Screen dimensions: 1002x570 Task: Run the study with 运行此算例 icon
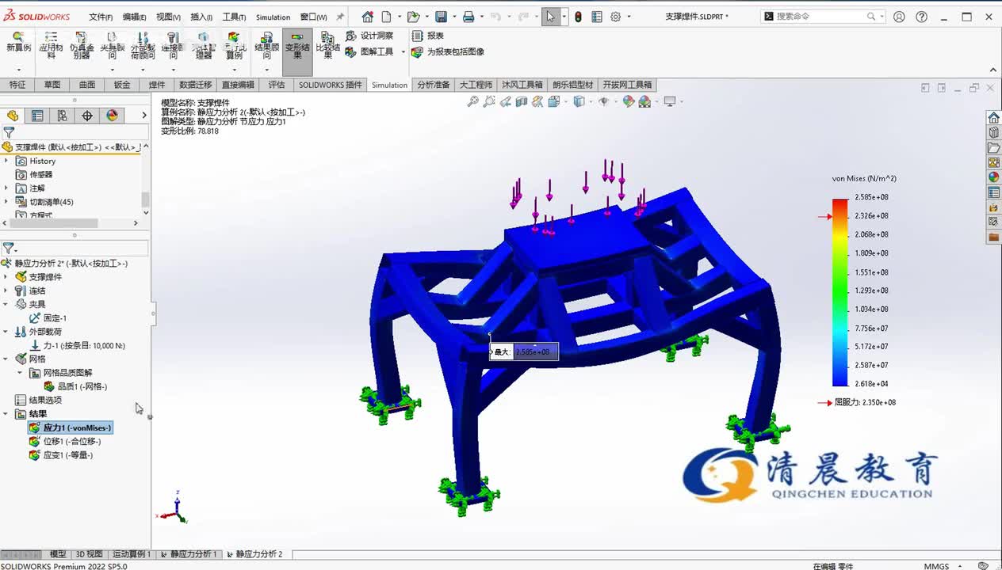pyautogui.click(x=234, y=47)
